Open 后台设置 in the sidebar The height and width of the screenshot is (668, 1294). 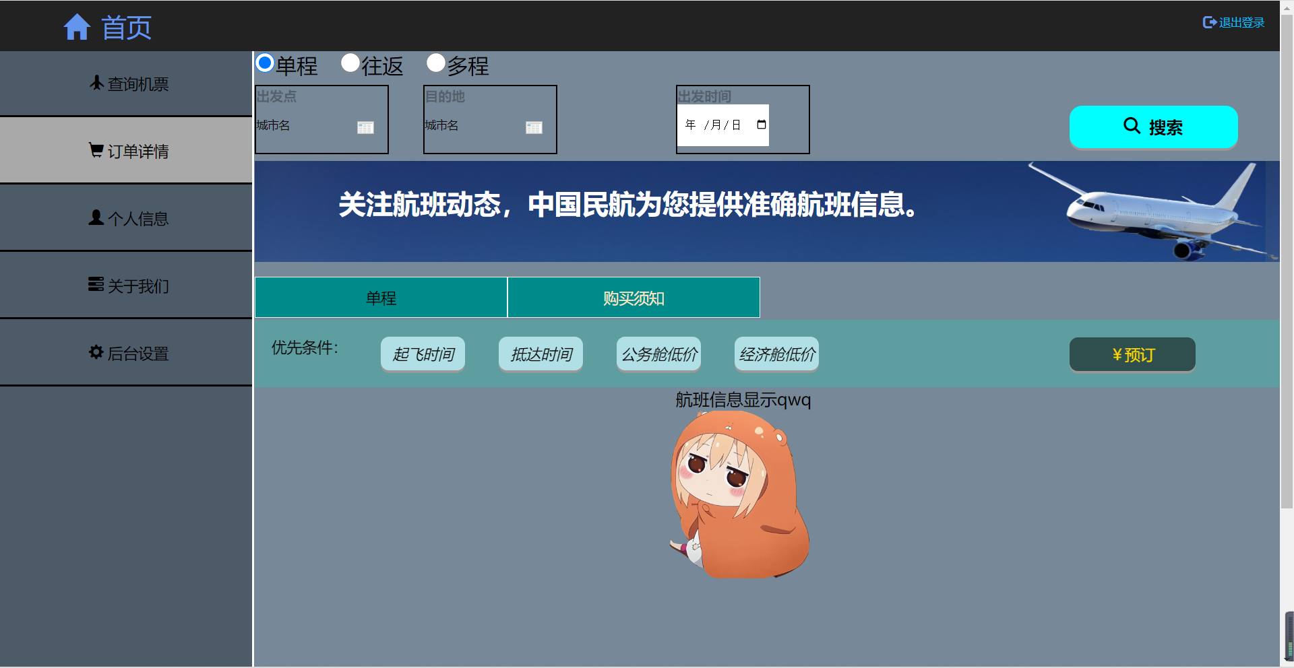coord(126,353)
